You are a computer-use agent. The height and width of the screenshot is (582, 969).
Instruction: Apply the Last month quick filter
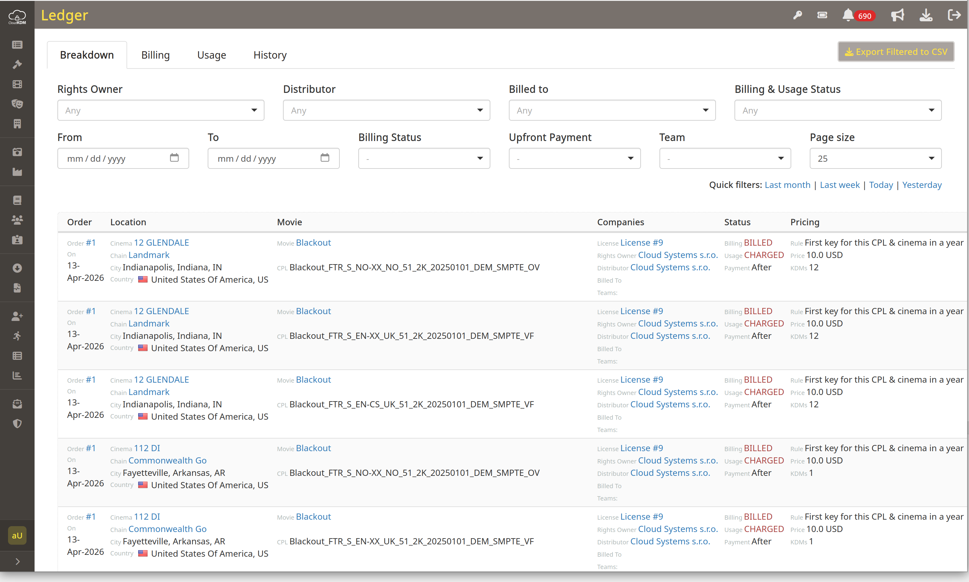click(787, 185)
